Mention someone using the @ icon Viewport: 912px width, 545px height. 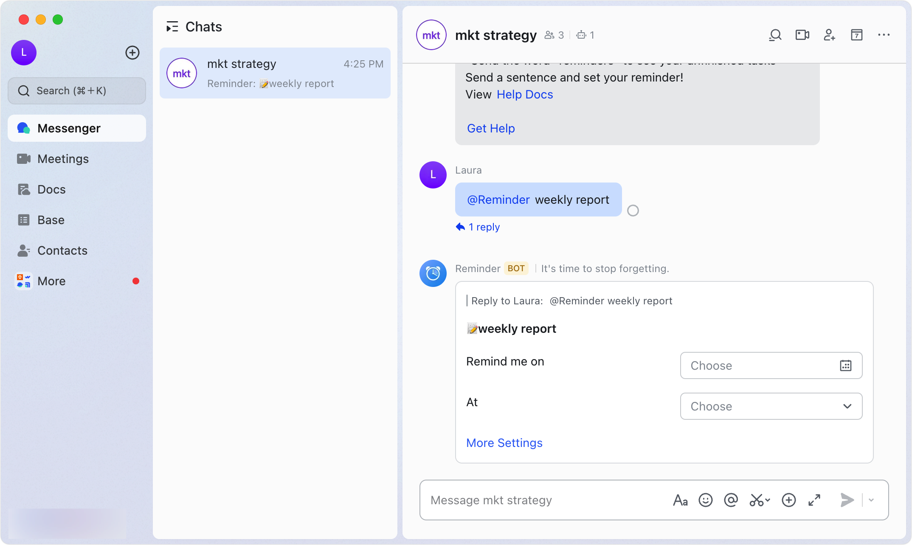731,500
